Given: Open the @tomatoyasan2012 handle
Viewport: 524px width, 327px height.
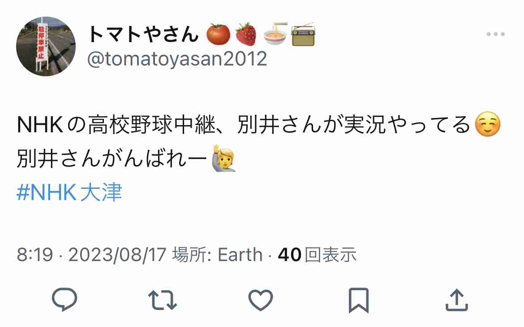Looking at the screenshot, I should (177, 59).
